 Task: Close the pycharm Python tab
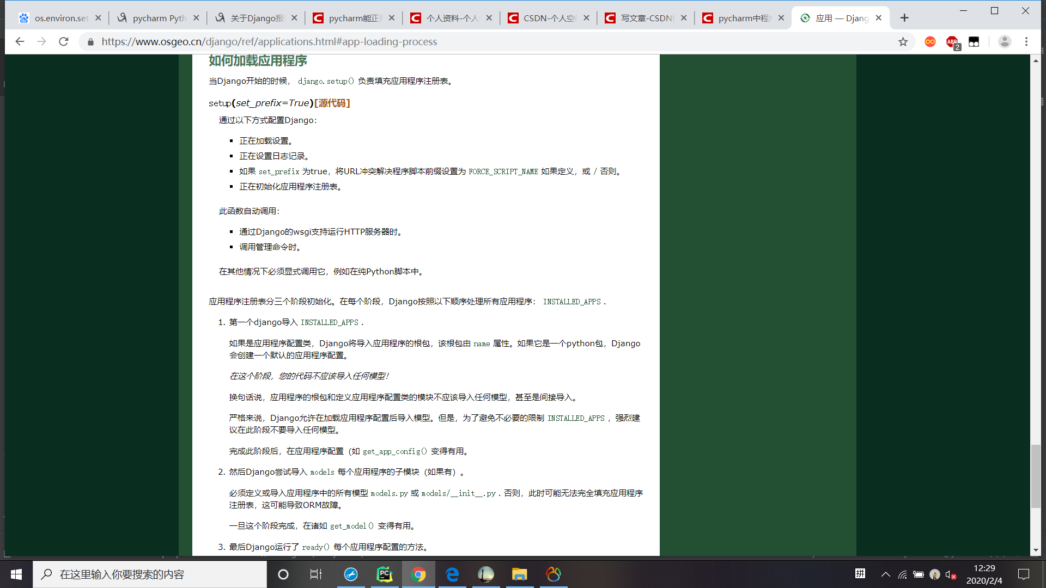(196, 18)
